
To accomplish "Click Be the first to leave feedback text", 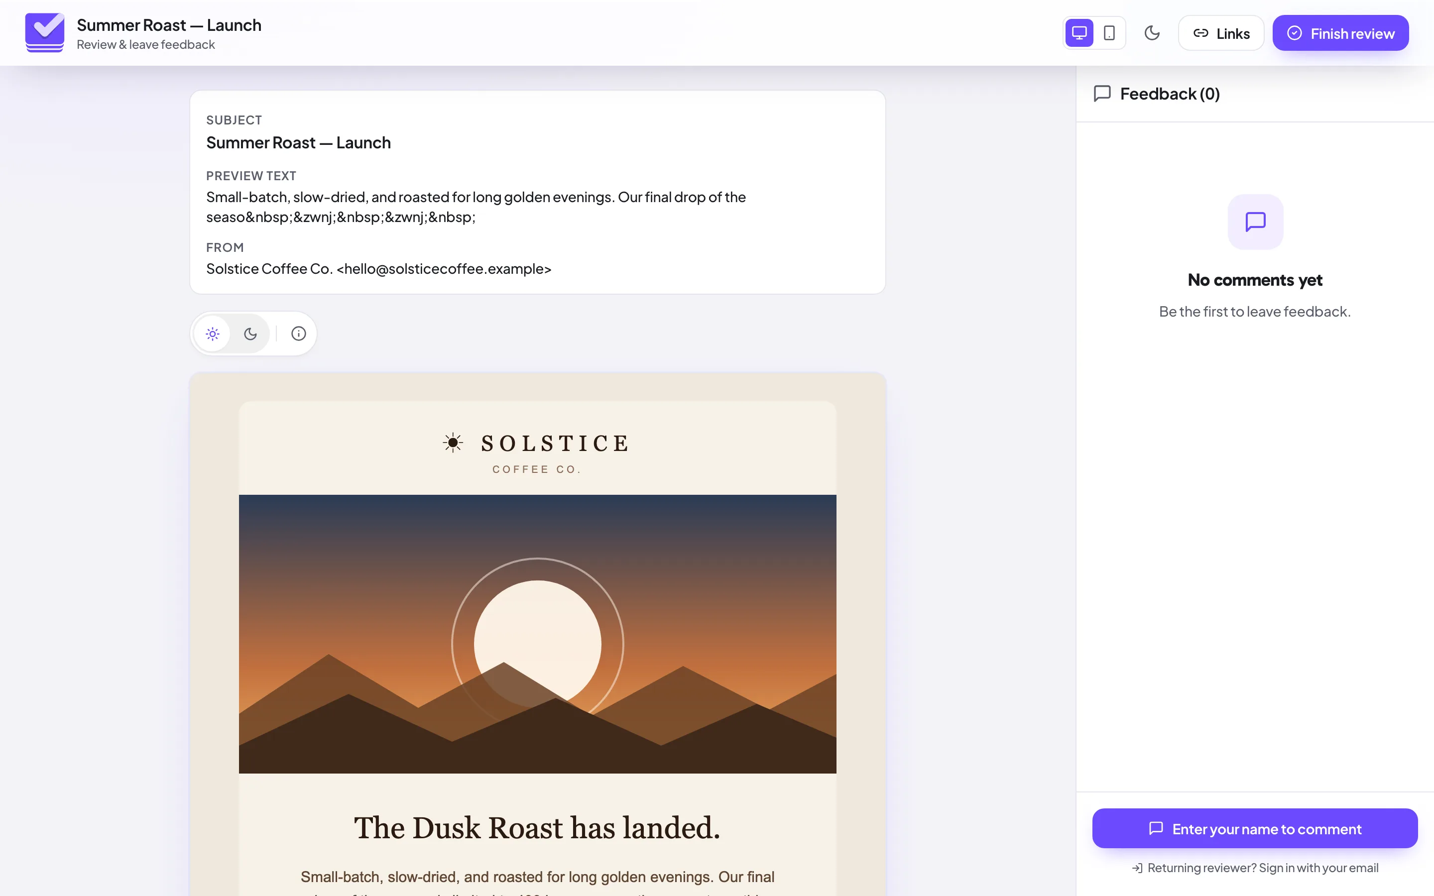I will (x=1254, y=312).
